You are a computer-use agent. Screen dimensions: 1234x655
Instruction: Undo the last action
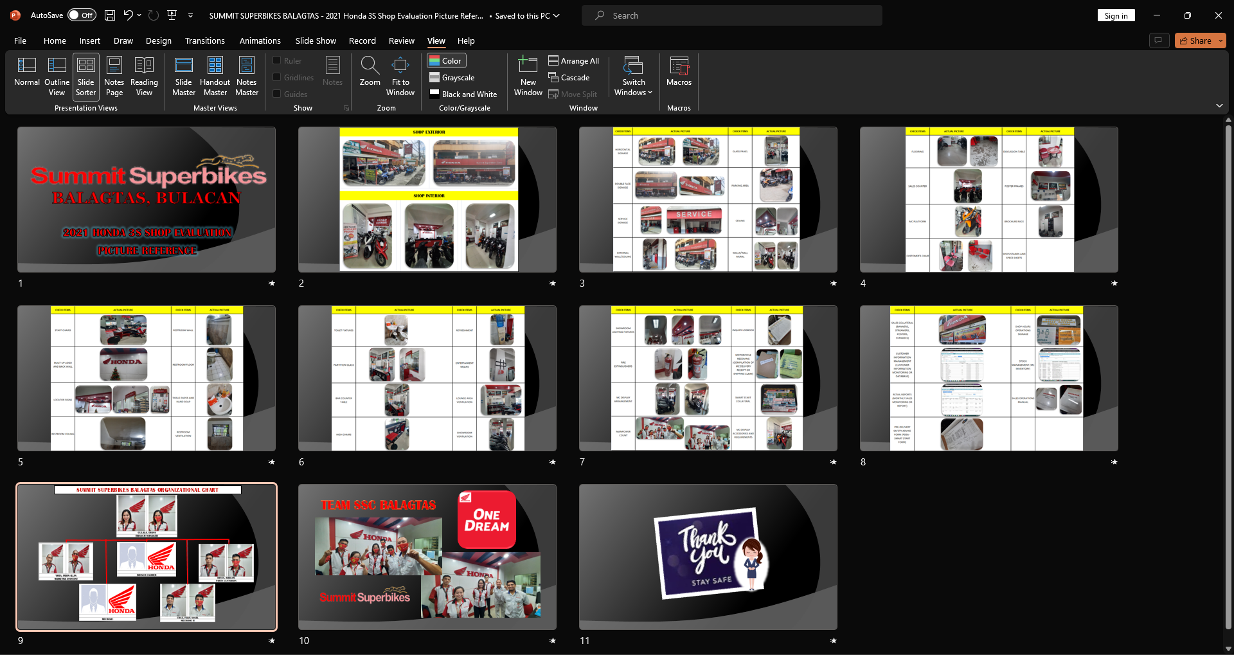(128, 15)
